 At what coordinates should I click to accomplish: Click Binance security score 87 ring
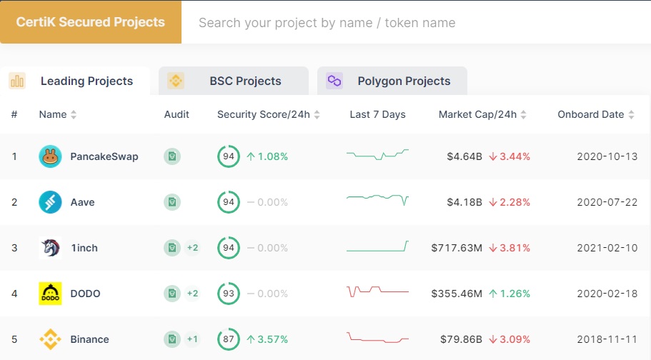[229, 339]
